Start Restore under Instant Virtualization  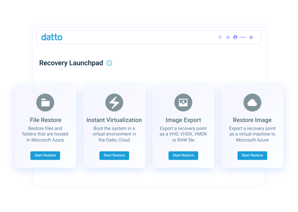(114, 155)
